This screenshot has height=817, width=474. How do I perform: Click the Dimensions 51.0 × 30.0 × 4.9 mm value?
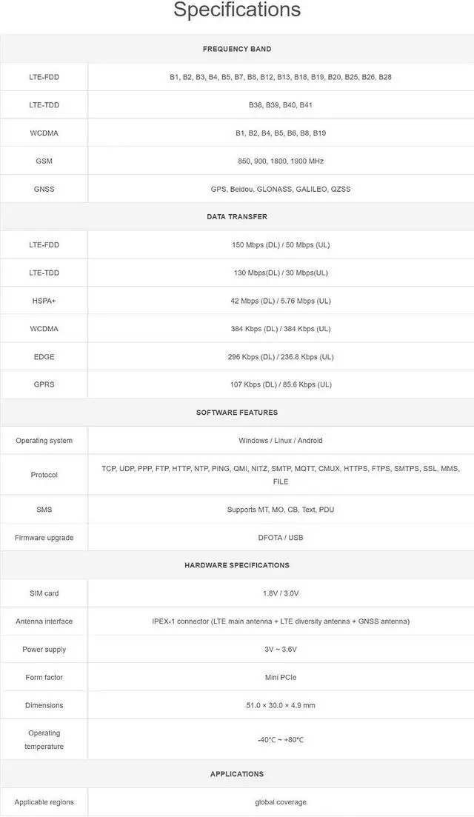pyautogui.click(x=281, y=705)
